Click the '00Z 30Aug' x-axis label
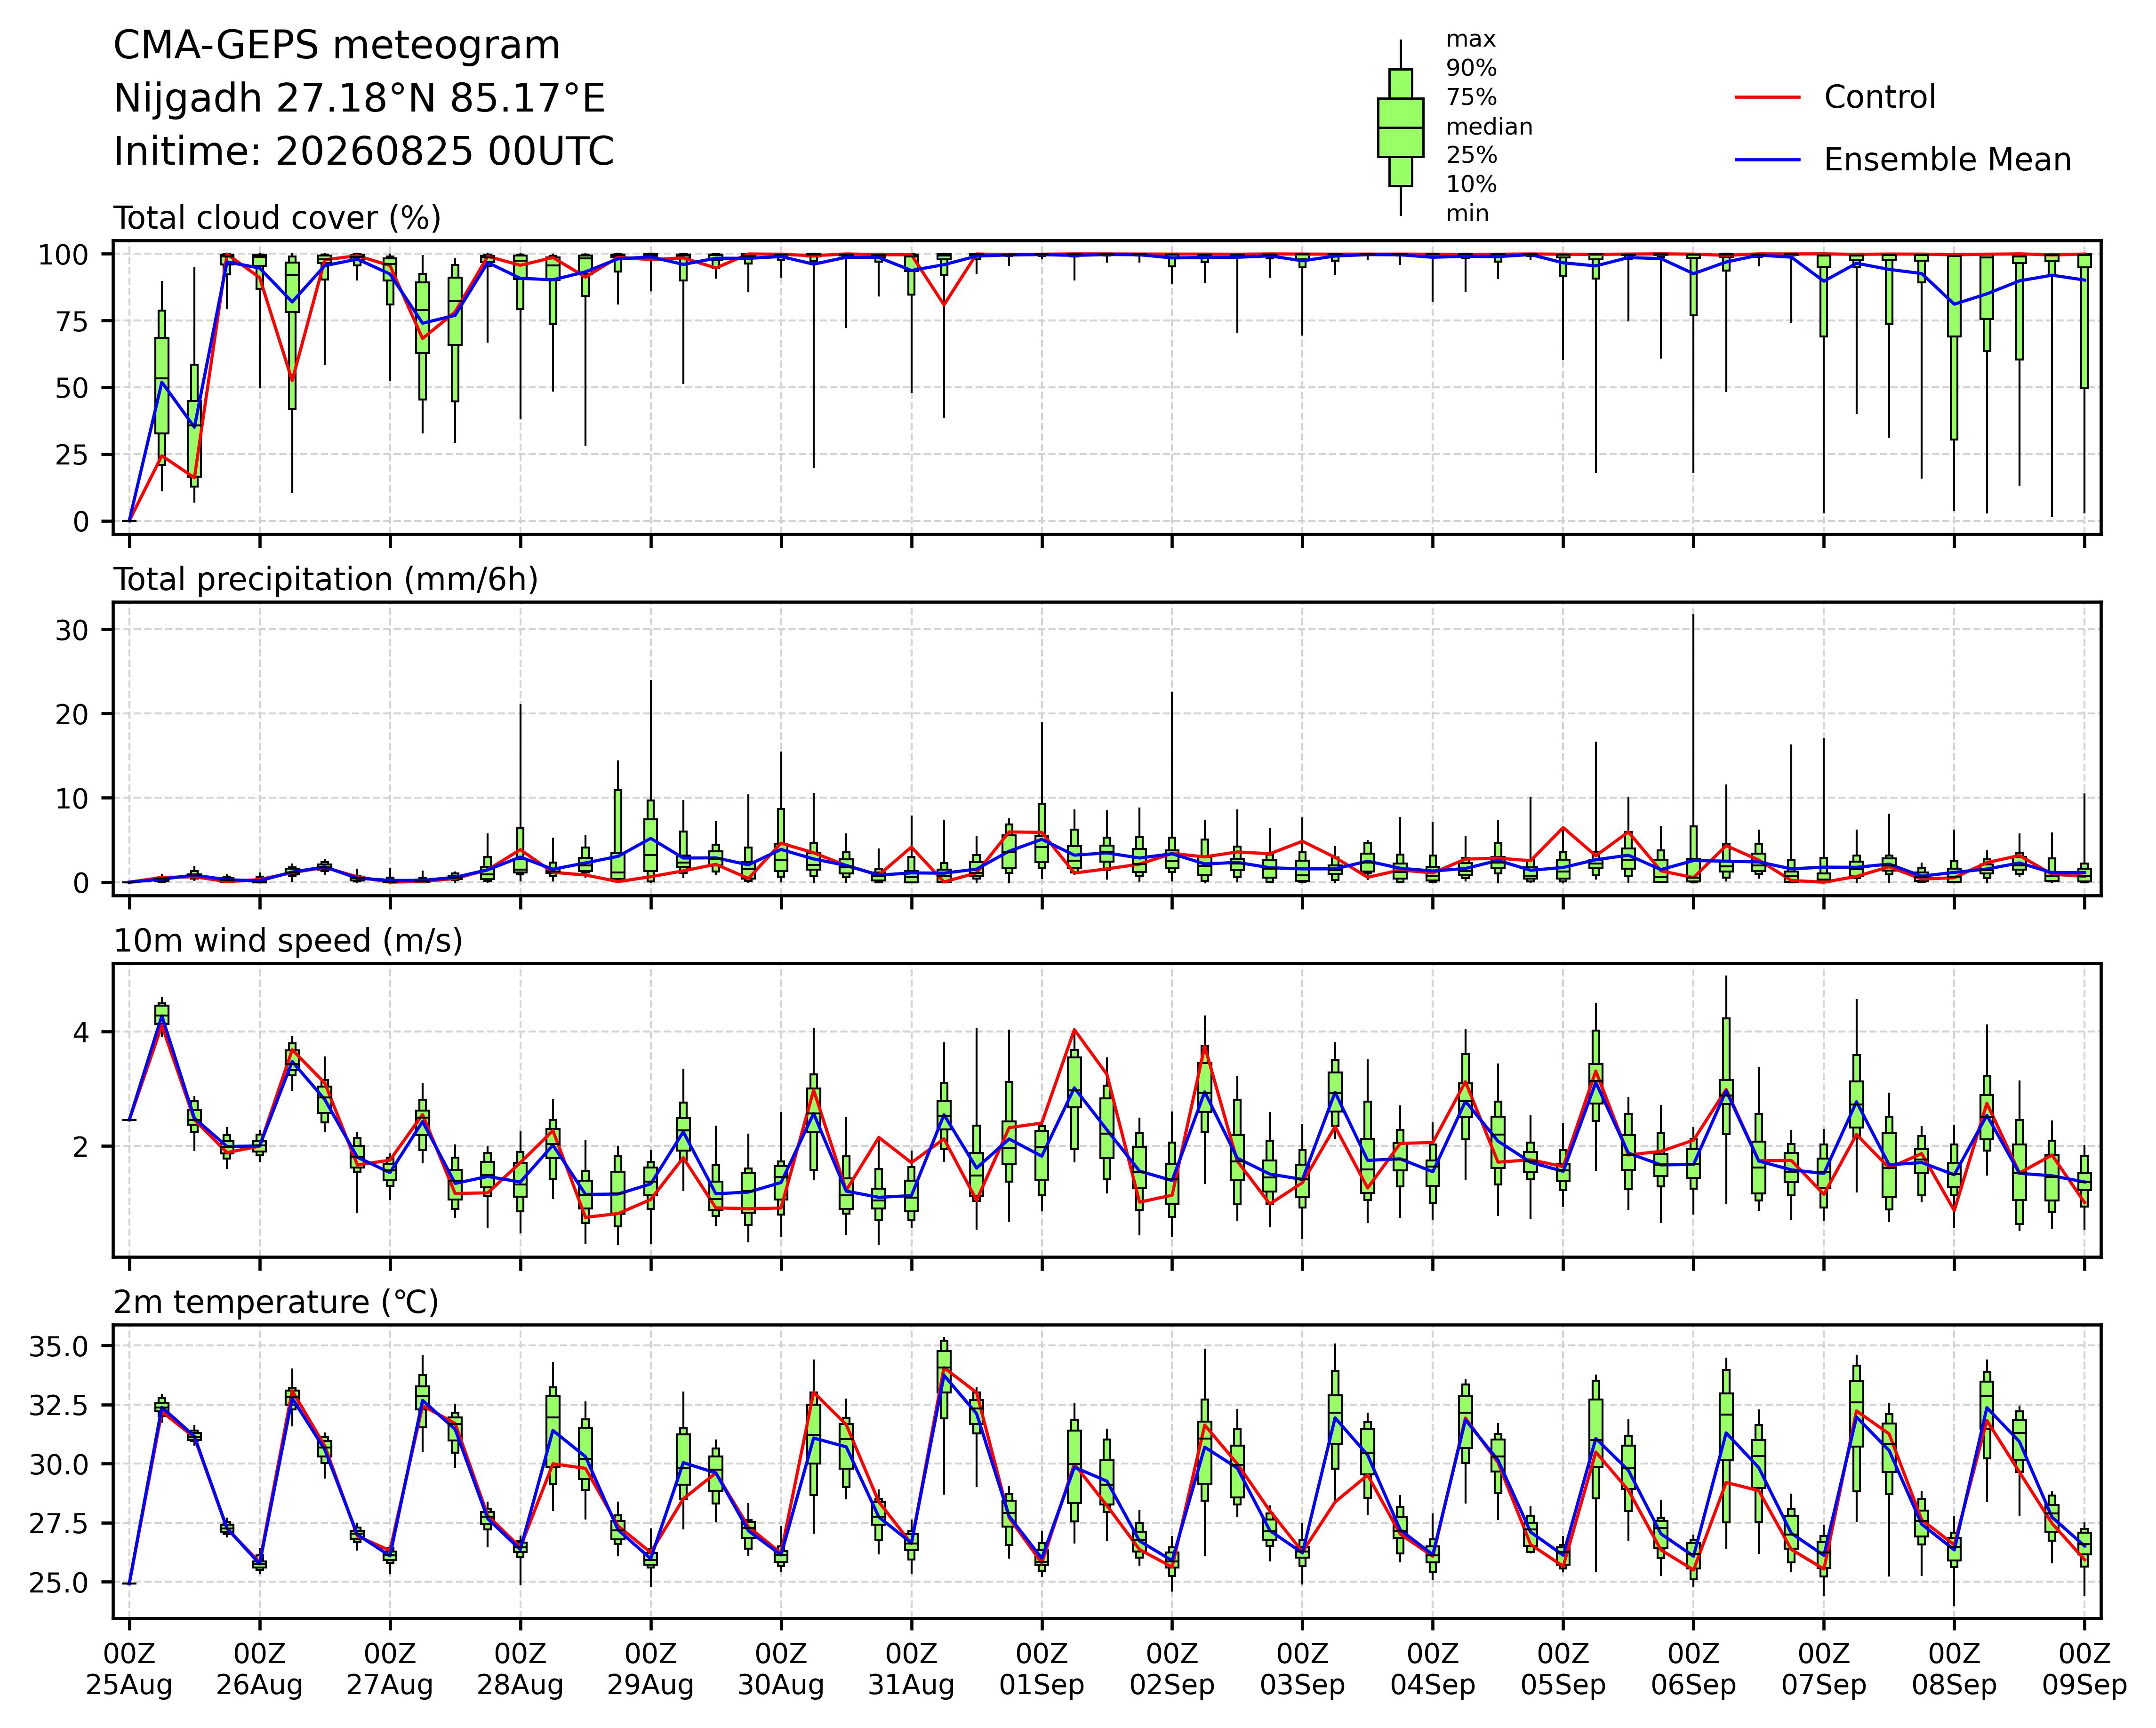2156x1728 pixels. pyautogui.click(x=781, y=1670)
